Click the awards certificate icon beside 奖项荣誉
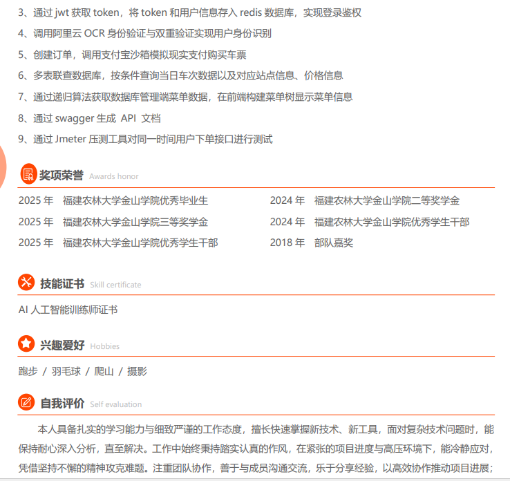The width and height of the screenshot is (510, 481). coord(27,176)
